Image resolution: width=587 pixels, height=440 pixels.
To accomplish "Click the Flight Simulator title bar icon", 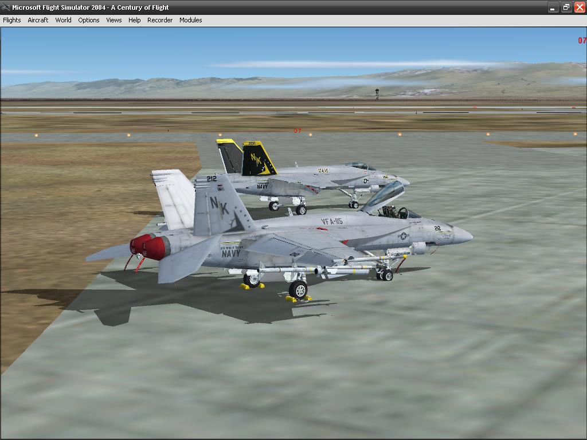I will (6, 7).
